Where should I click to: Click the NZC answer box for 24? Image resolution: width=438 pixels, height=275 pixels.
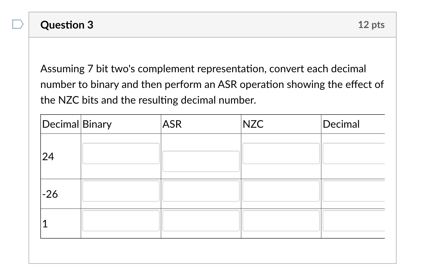click(281, 153)
